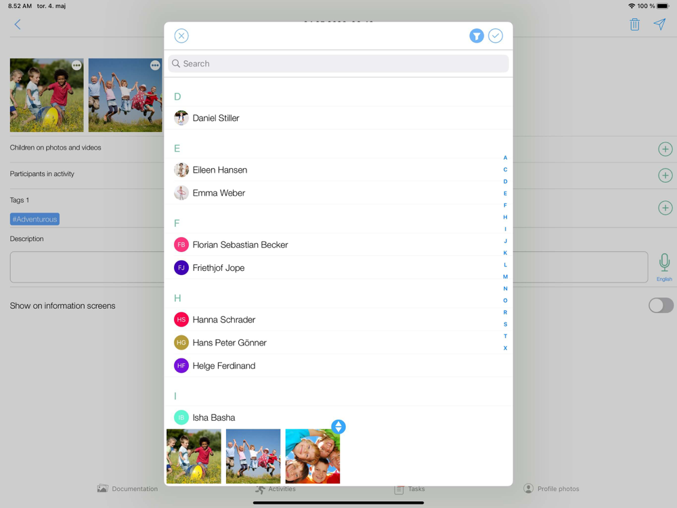This screenshot has height=508, width=677.
Task: Add children on photos and videos
Action: [665, 149]
